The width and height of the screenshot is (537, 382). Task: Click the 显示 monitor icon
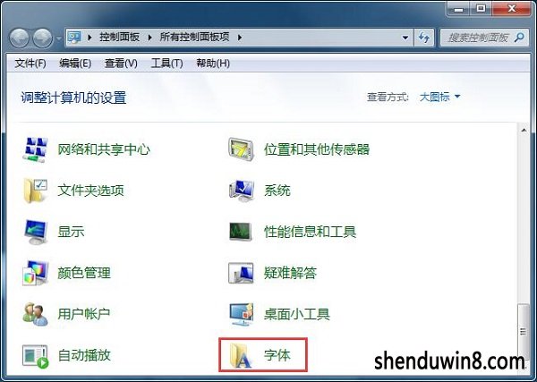(x=35, y=232)
